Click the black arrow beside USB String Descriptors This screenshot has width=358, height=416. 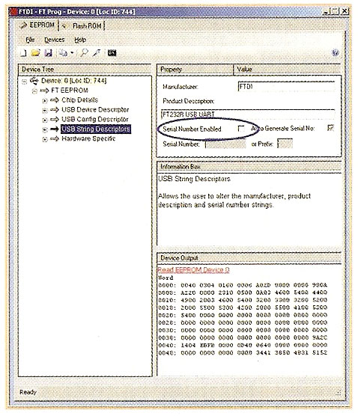(x=55, y=129)
